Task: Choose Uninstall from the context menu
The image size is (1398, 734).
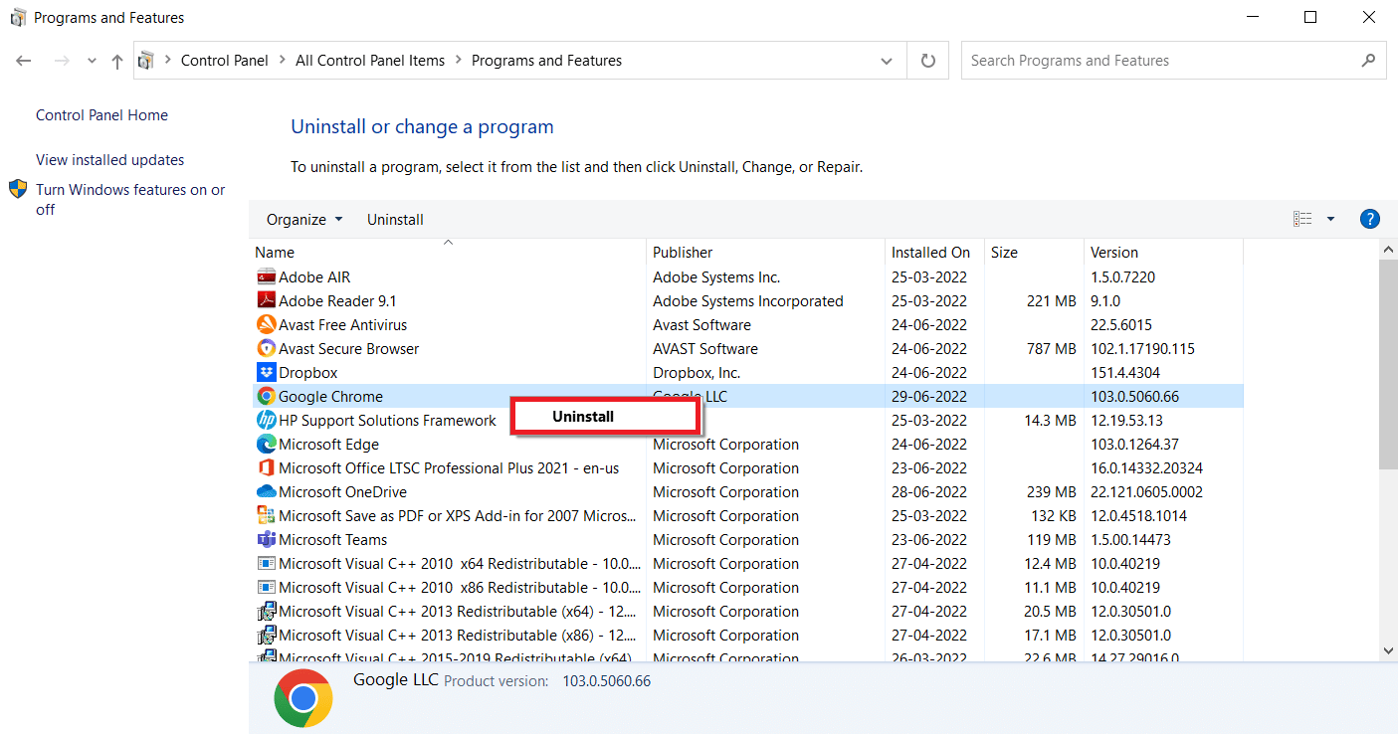Action: tap(583, 417)
